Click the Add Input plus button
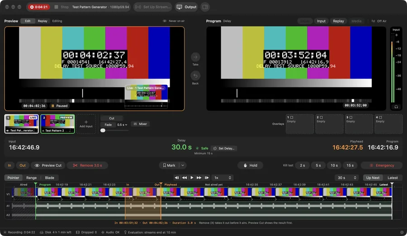The width and height of the screenshot is (407, 236). point(86,124)
